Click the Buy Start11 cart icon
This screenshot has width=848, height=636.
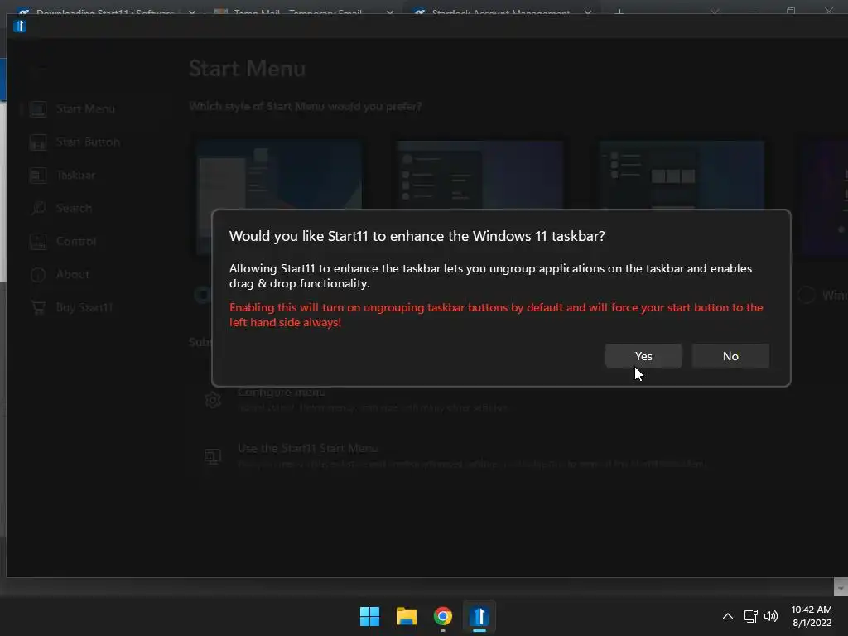point(38,308)
